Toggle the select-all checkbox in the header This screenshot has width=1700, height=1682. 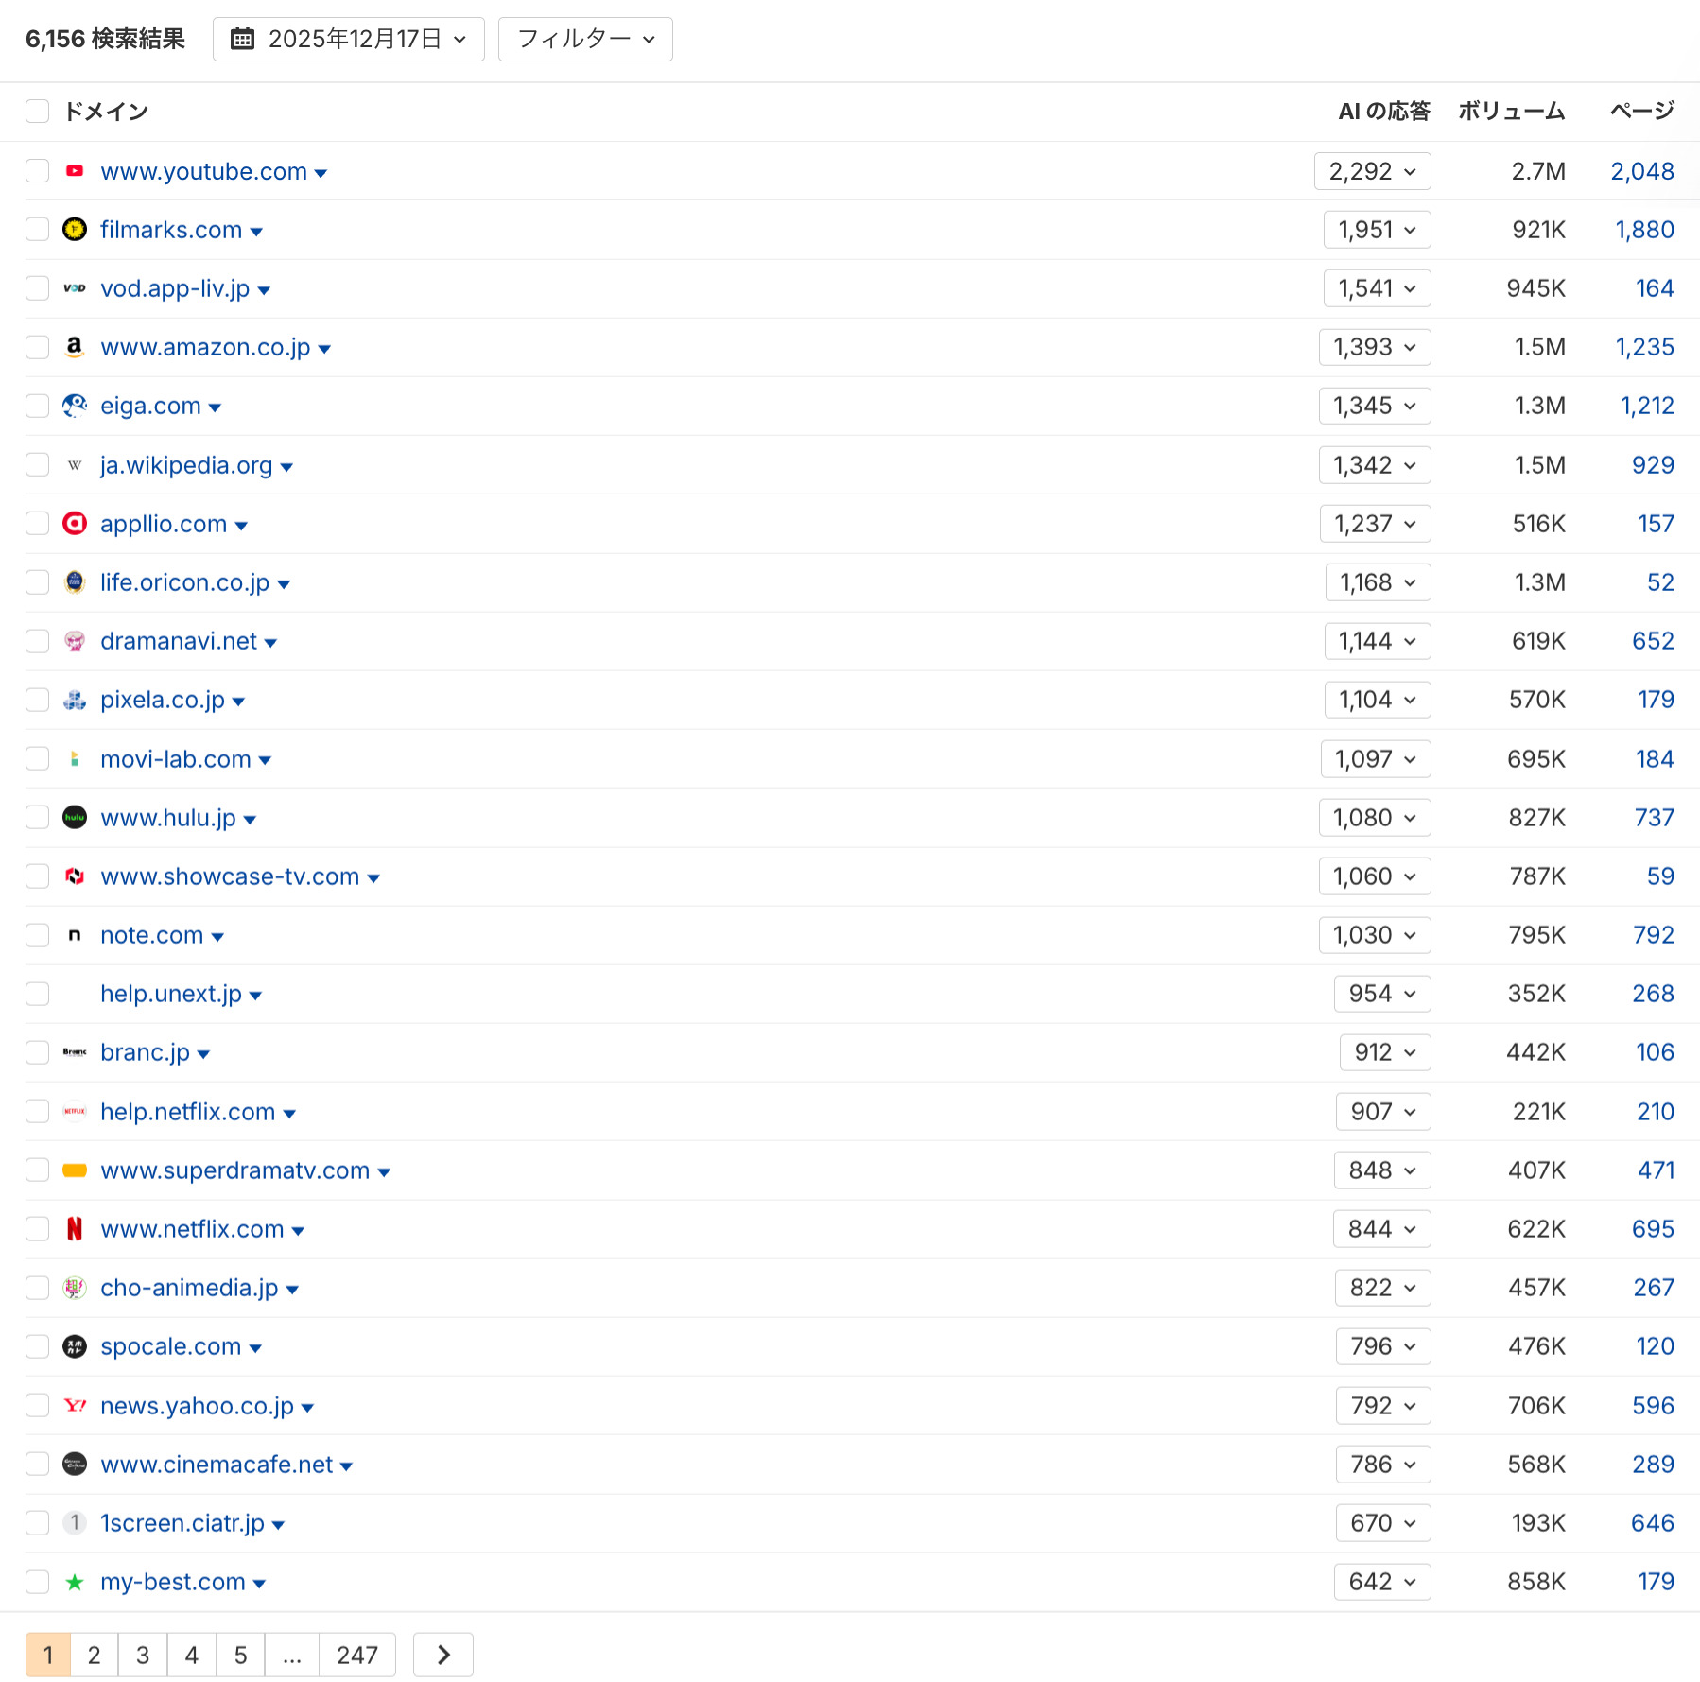(38, 111)
